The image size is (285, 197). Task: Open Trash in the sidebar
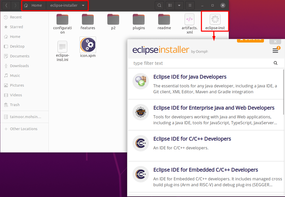point(24,105)
